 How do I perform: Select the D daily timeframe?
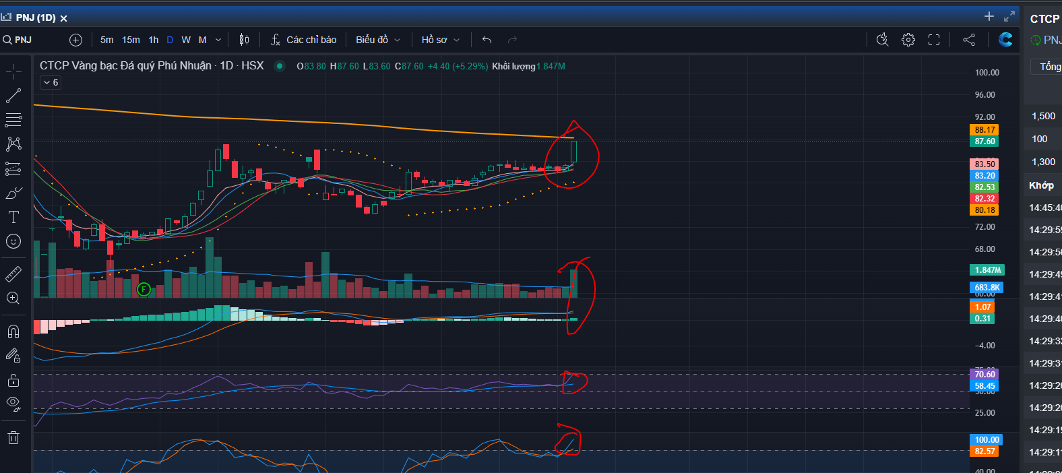[170, 40]
